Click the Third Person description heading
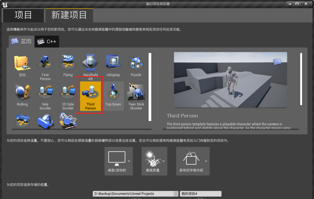314x199 pixels. click(182, 116)
